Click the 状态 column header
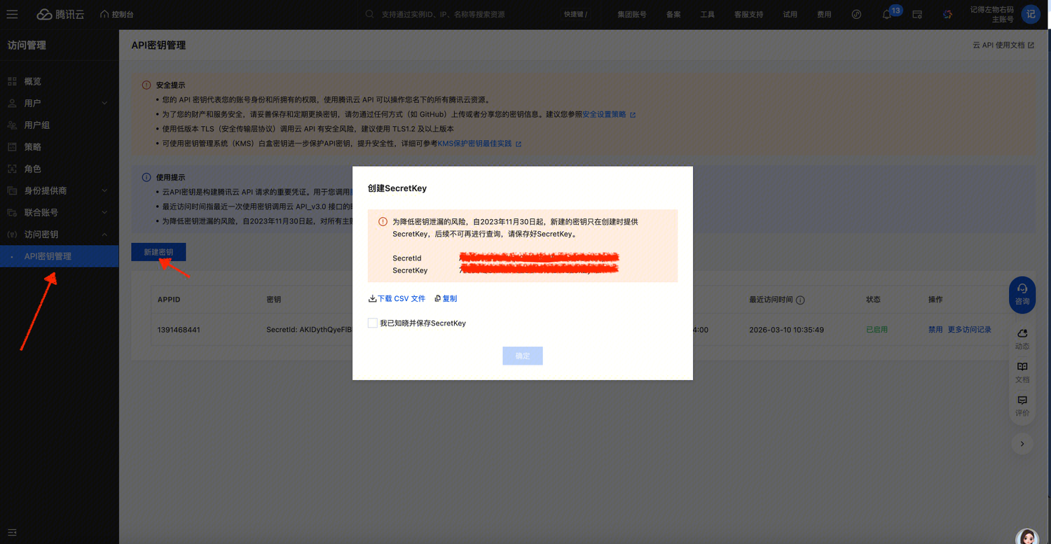This screenshot has width=1051, height=544. pyautogui.click(x=873, y=300)
